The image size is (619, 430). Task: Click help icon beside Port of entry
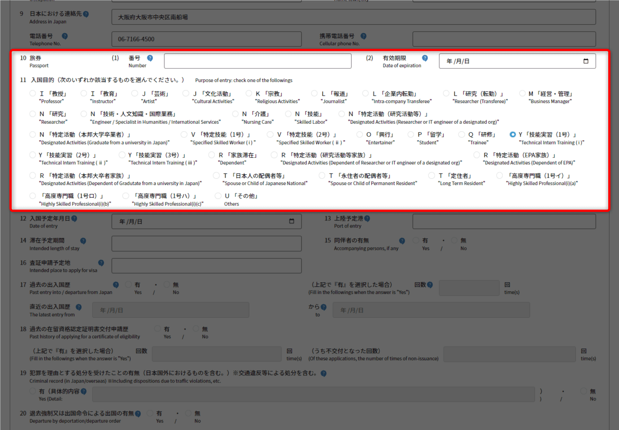367,219
